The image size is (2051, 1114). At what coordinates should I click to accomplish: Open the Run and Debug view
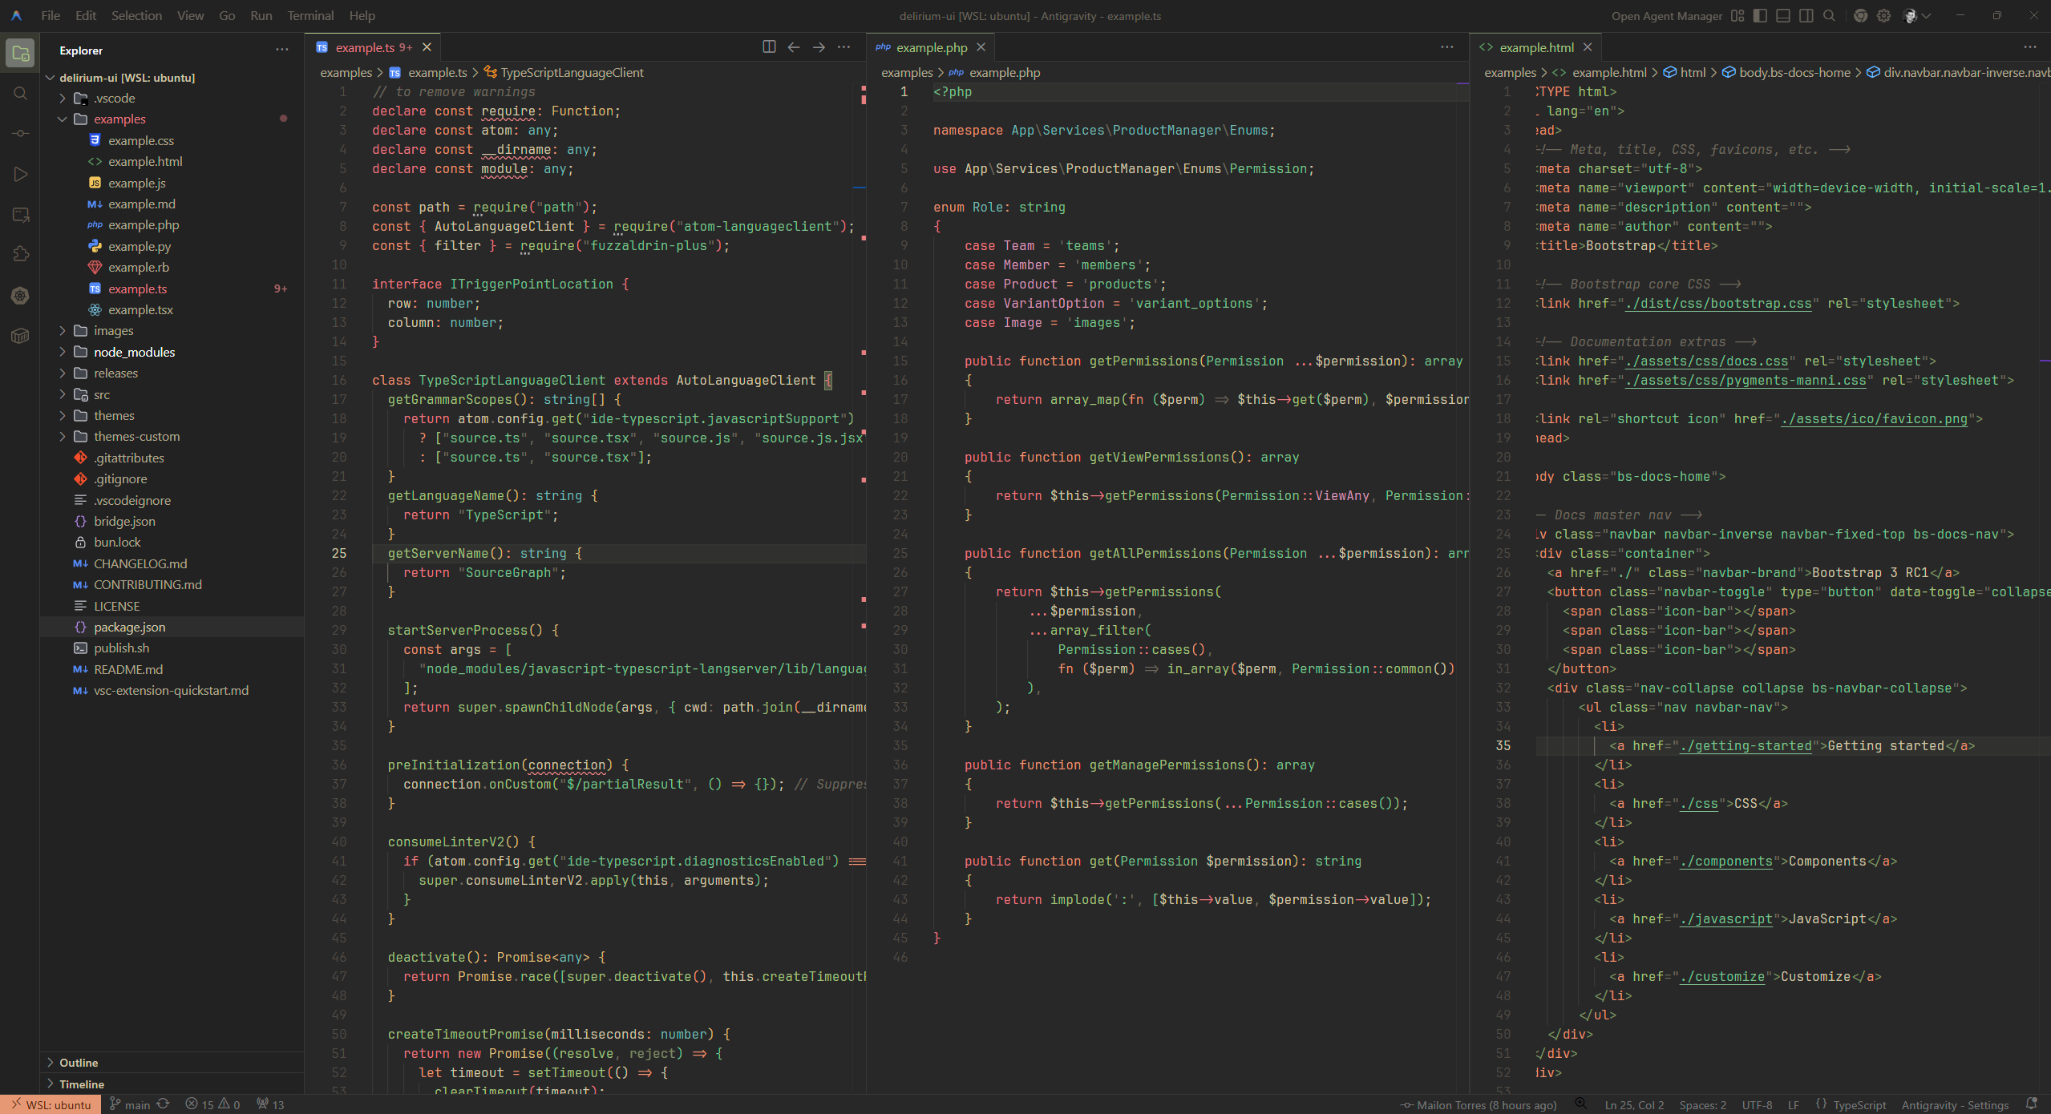(x=20, y=174)
